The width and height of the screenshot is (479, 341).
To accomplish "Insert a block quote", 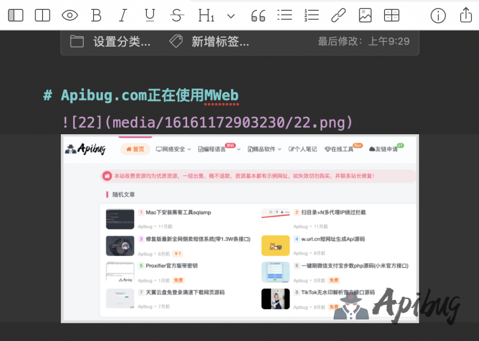I will tap(258, 16).
